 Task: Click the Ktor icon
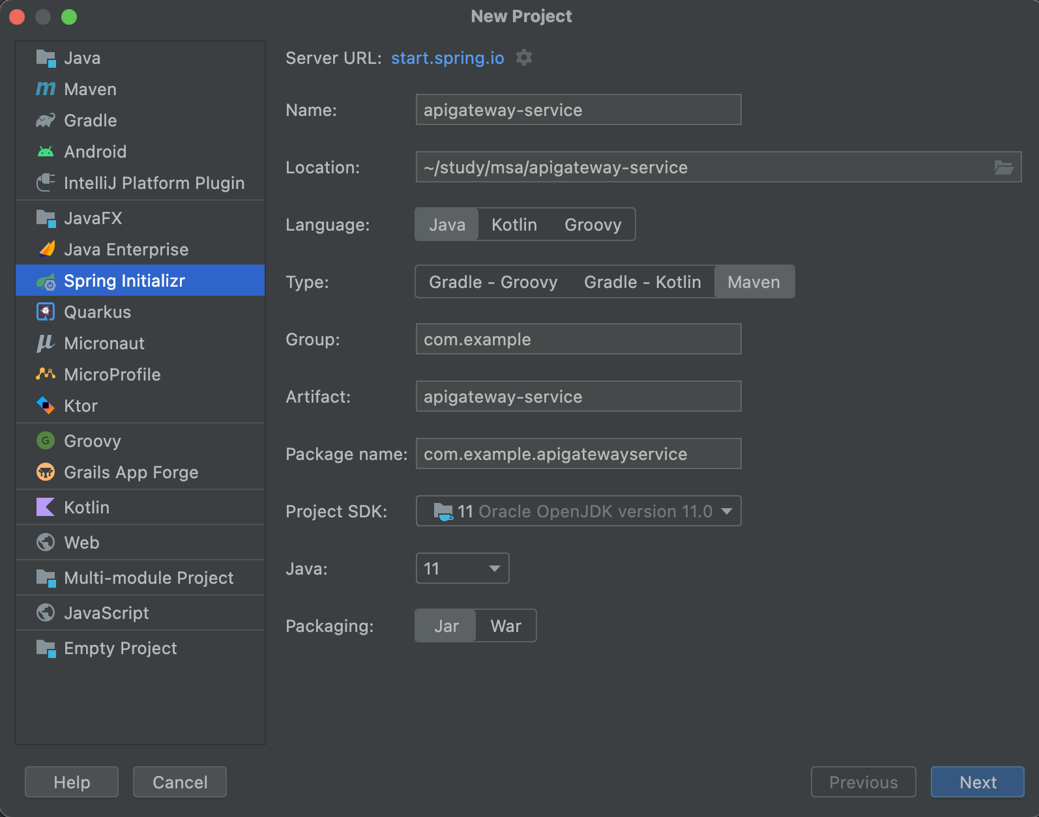(x=46, y=406)
